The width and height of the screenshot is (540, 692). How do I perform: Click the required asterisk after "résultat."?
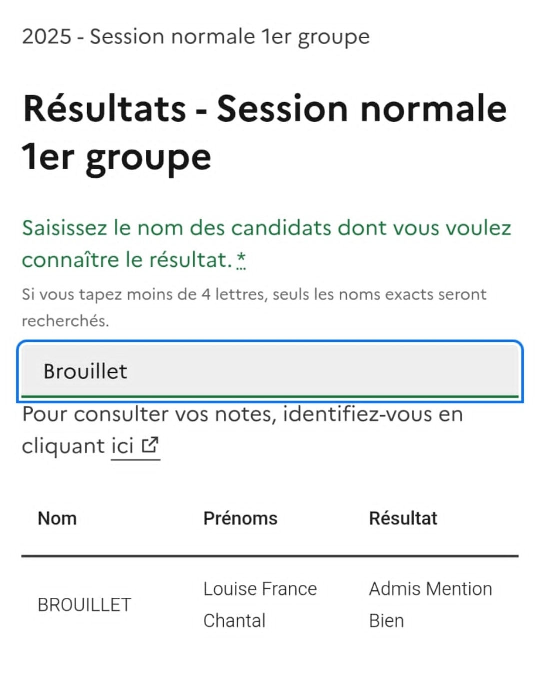coord(241,260)
